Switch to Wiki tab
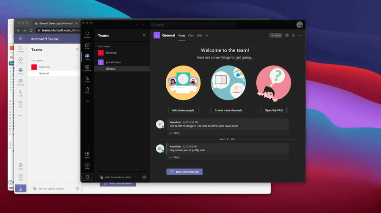Screen dimensions: 381x213 (200, 36)
